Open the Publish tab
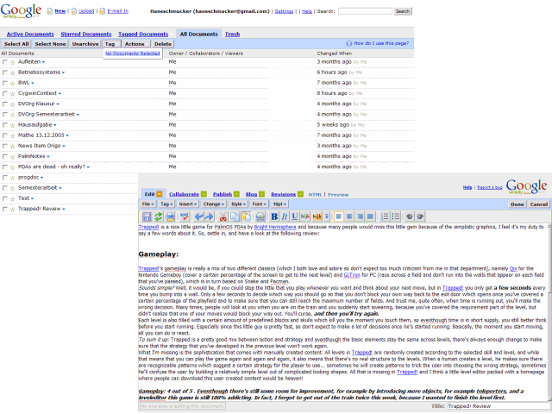 223,194
